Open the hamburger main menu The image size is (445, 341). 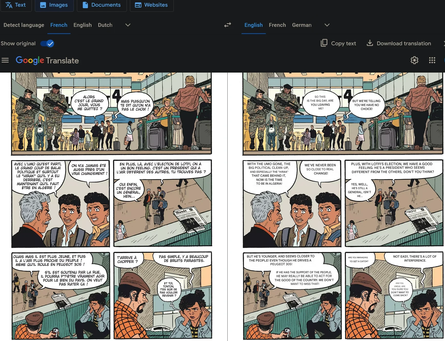5,60
